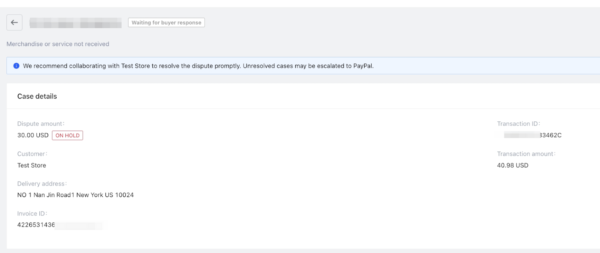Viewport: 600px width, 253px height.
Task: Click the Dispute amount label
Action: point(40,124)
